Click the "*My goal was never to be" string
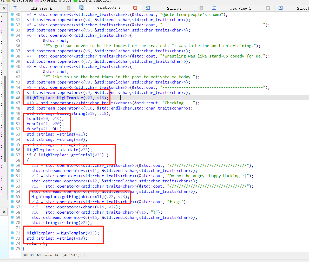This screenshot has height=262, width=309. [x=149, y=46]
